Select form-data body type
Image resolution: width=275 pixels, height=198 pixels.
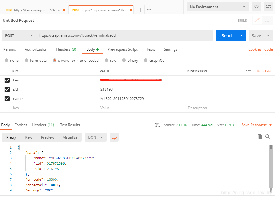click(26, 60)
